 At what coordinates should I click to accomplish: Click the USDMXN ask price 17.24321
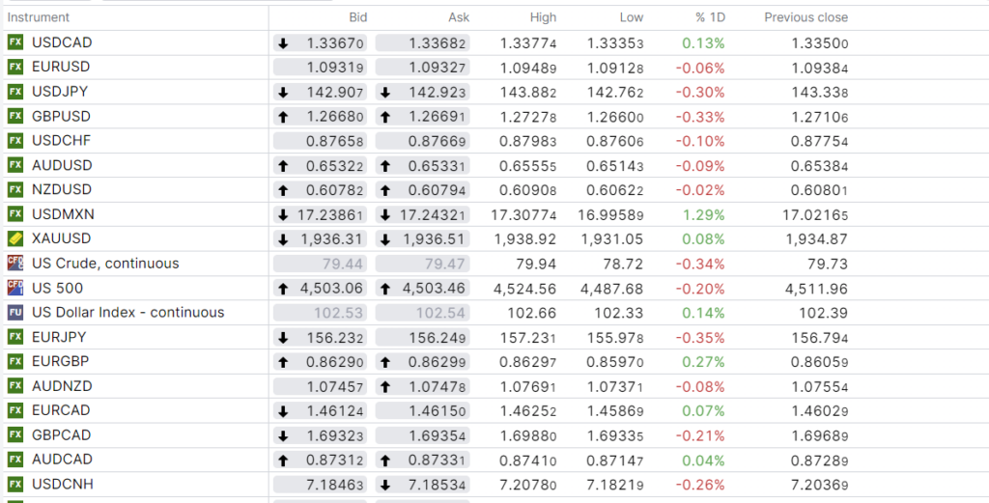(423, 214)
